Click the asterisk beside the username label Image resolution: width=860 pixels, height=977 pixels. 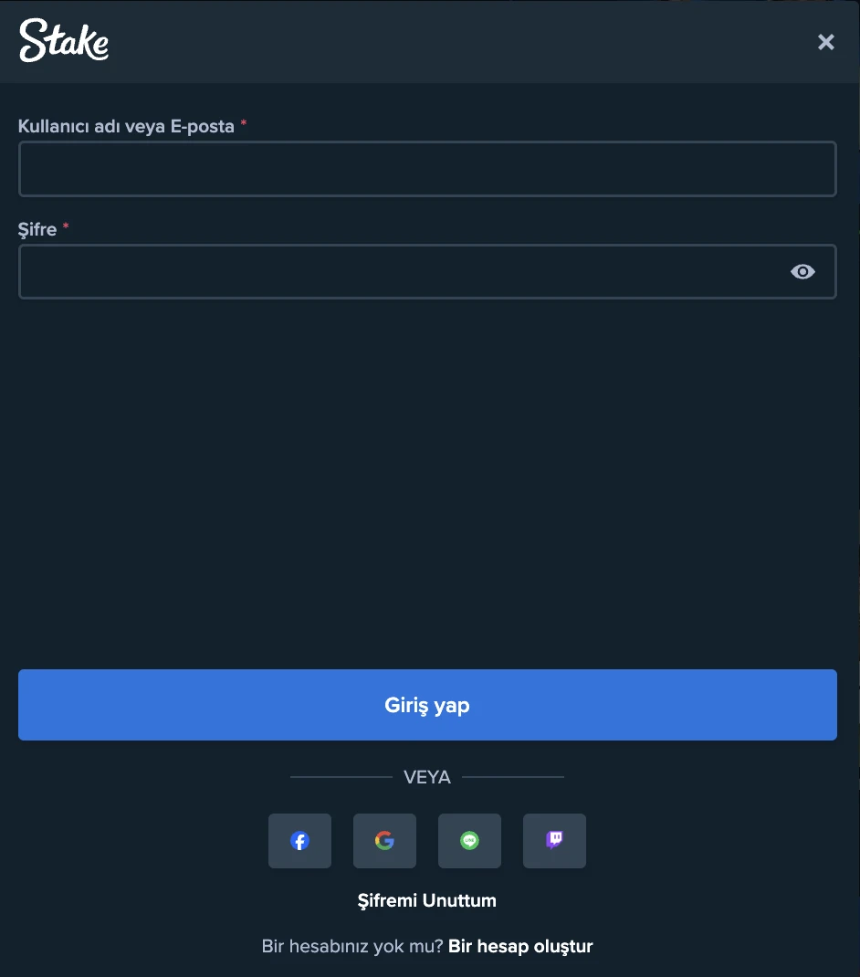point(243,124)
